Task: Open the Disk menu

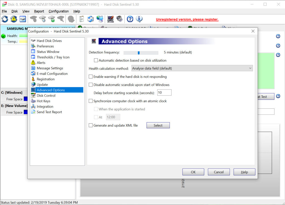Action: click(14, 11)
